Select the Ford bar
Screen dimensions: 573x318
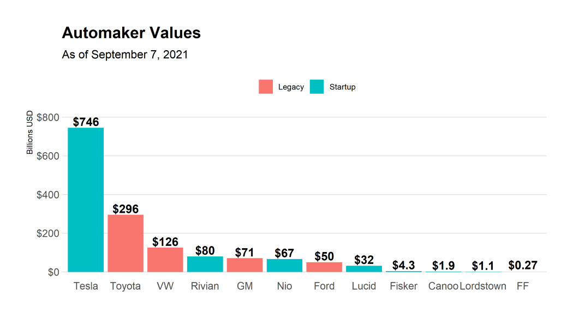coord(324,267)
